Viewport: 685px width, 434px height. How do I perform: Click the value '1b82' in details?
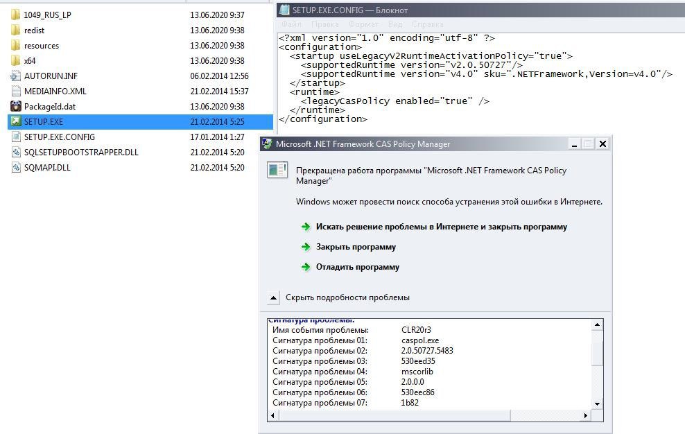409,403
